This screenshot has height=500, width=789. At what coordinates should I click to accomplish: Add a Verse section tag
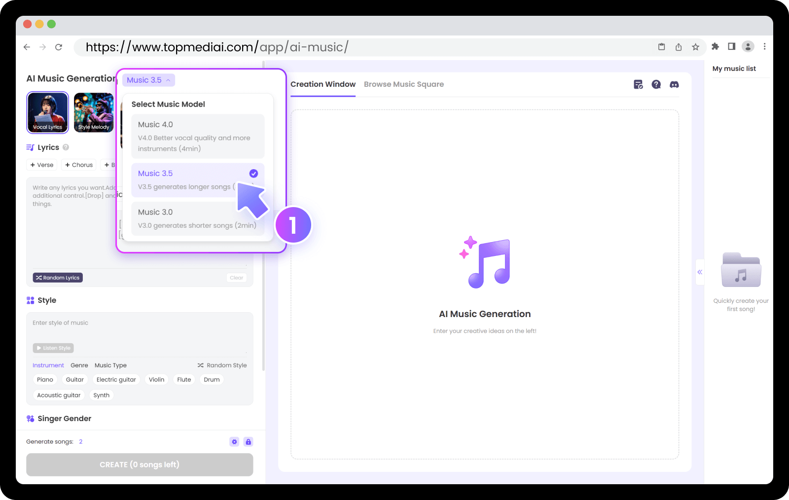[42, 165]
